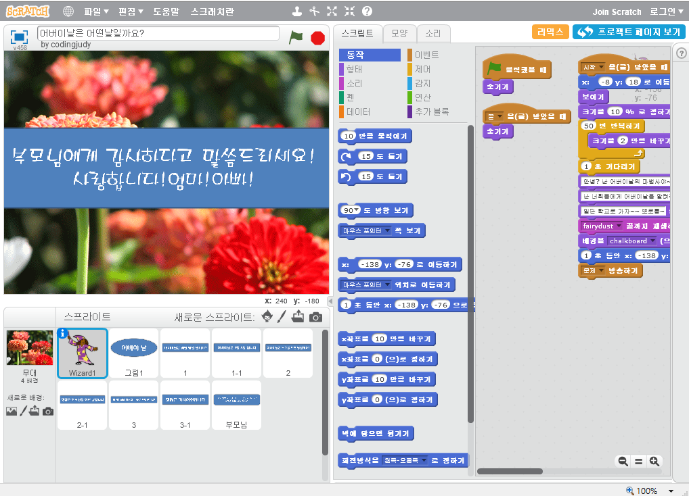Viewport: 689px width, 496px height.
Task: Switch to the 모양 tab
Action: pos(399,33)
